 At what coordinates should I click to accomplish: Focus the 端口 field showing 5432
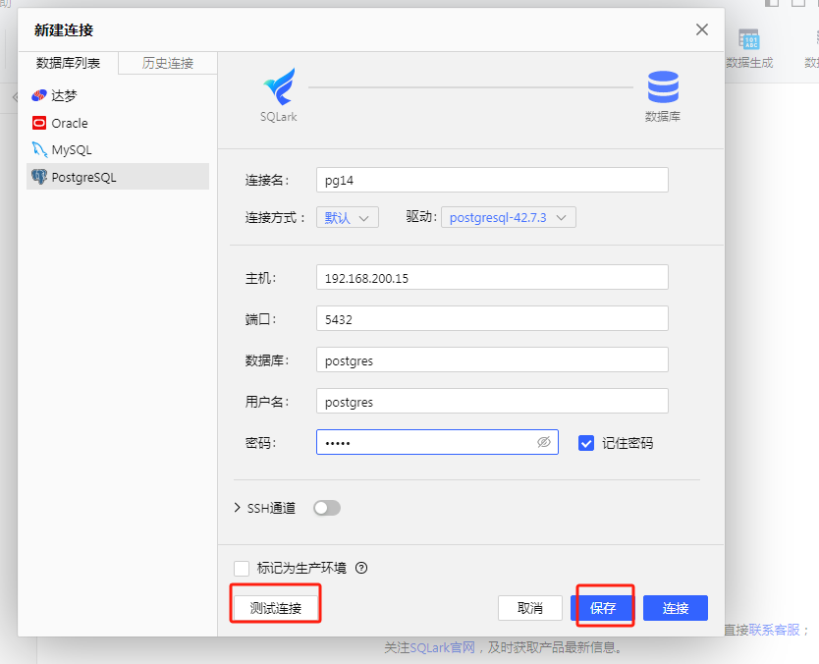[x=492, y=318]
